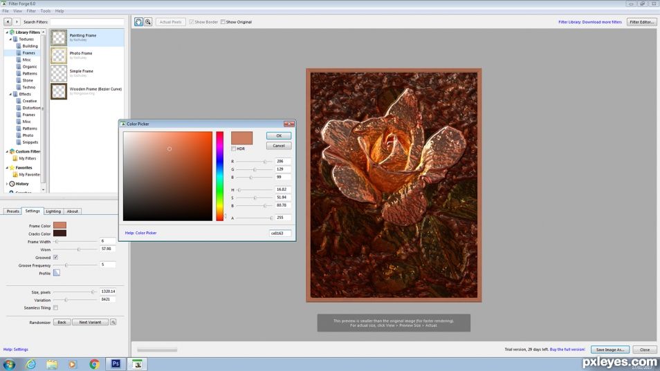This screenshot has height=371, width=660.
Task: Switch to the Lighting tab
Action: pyautogui.click(x=53, y=211)
